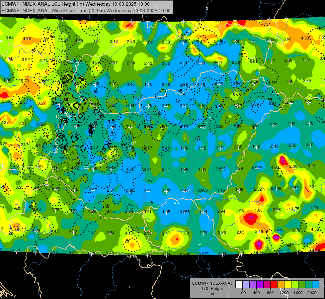Click the yellow legend swatch
Screen dimensions: 325x299
(288, 284)
